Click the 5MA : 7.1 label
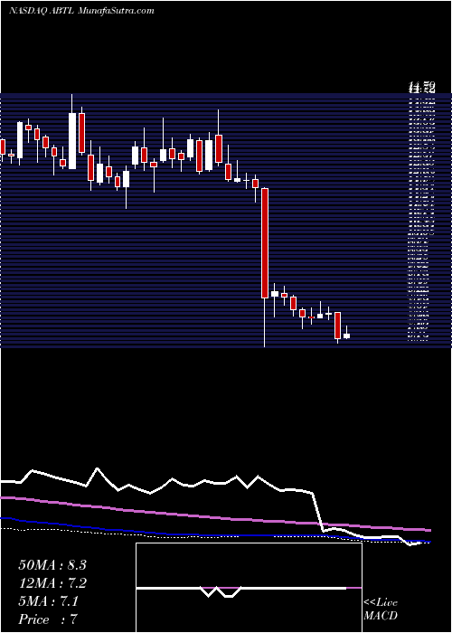Screen dimensions: 452x633 [49, 601]
